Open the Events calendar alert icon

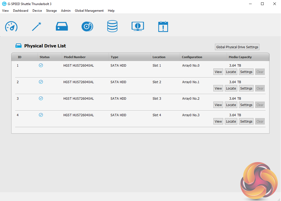(163, 27)
